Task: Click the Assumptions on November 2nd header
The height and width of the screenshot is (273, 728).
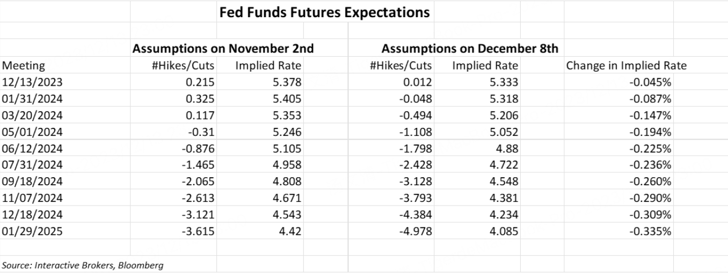Action: (223, 49)
